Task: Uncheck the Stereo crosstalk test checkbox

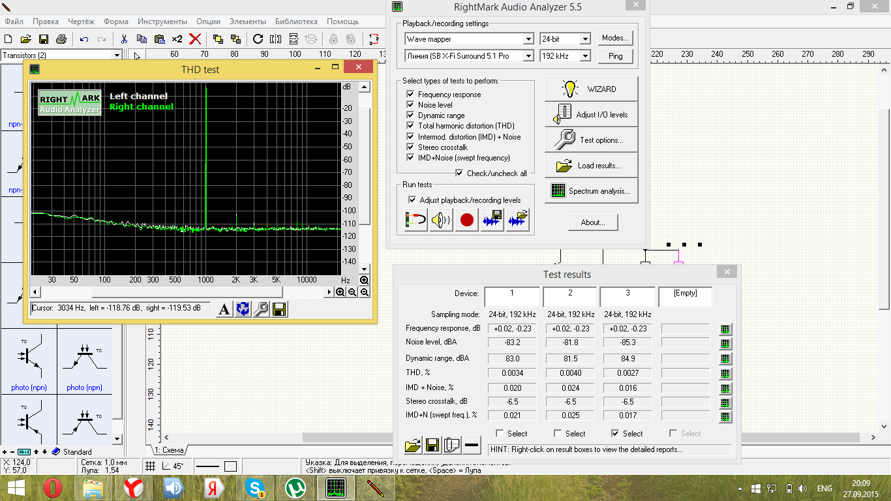Action: (411, 147)
